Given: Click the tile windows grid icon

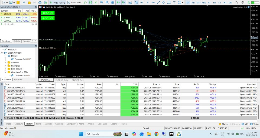Looking at the screenshot, I should tap(112, 2).
